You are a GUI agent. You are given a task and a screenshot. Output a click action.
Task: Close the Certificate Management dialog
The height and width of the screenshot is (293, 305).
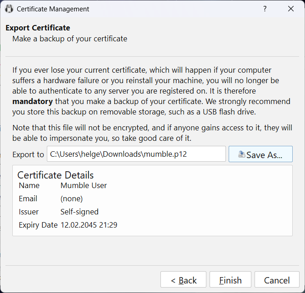pyautogui.click(x=290, y=9)
